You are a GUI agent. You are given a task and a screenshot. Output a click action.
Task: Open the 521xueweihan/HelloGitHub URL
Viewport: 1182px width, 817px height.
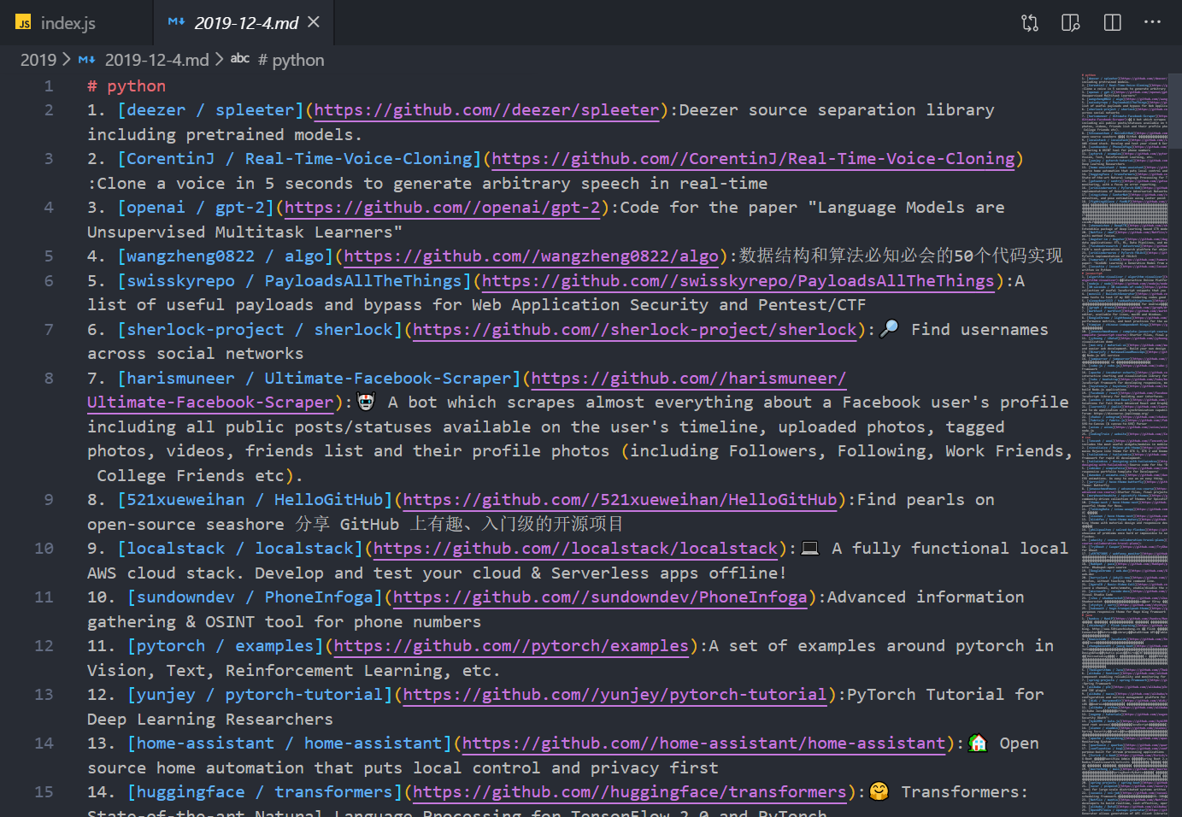pyautogui.click(x=620, y=500)
